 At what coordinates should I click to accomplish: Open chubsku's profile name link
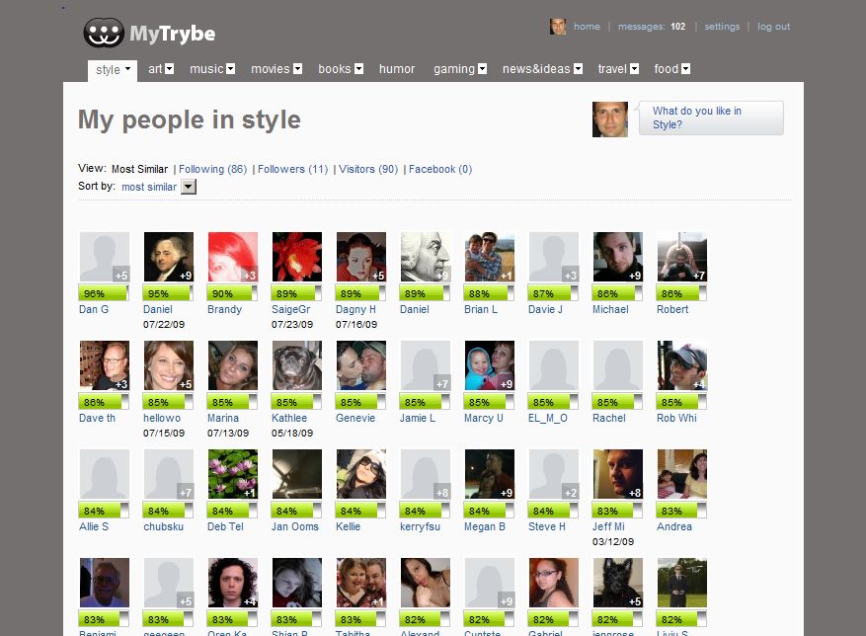(164, 526)
